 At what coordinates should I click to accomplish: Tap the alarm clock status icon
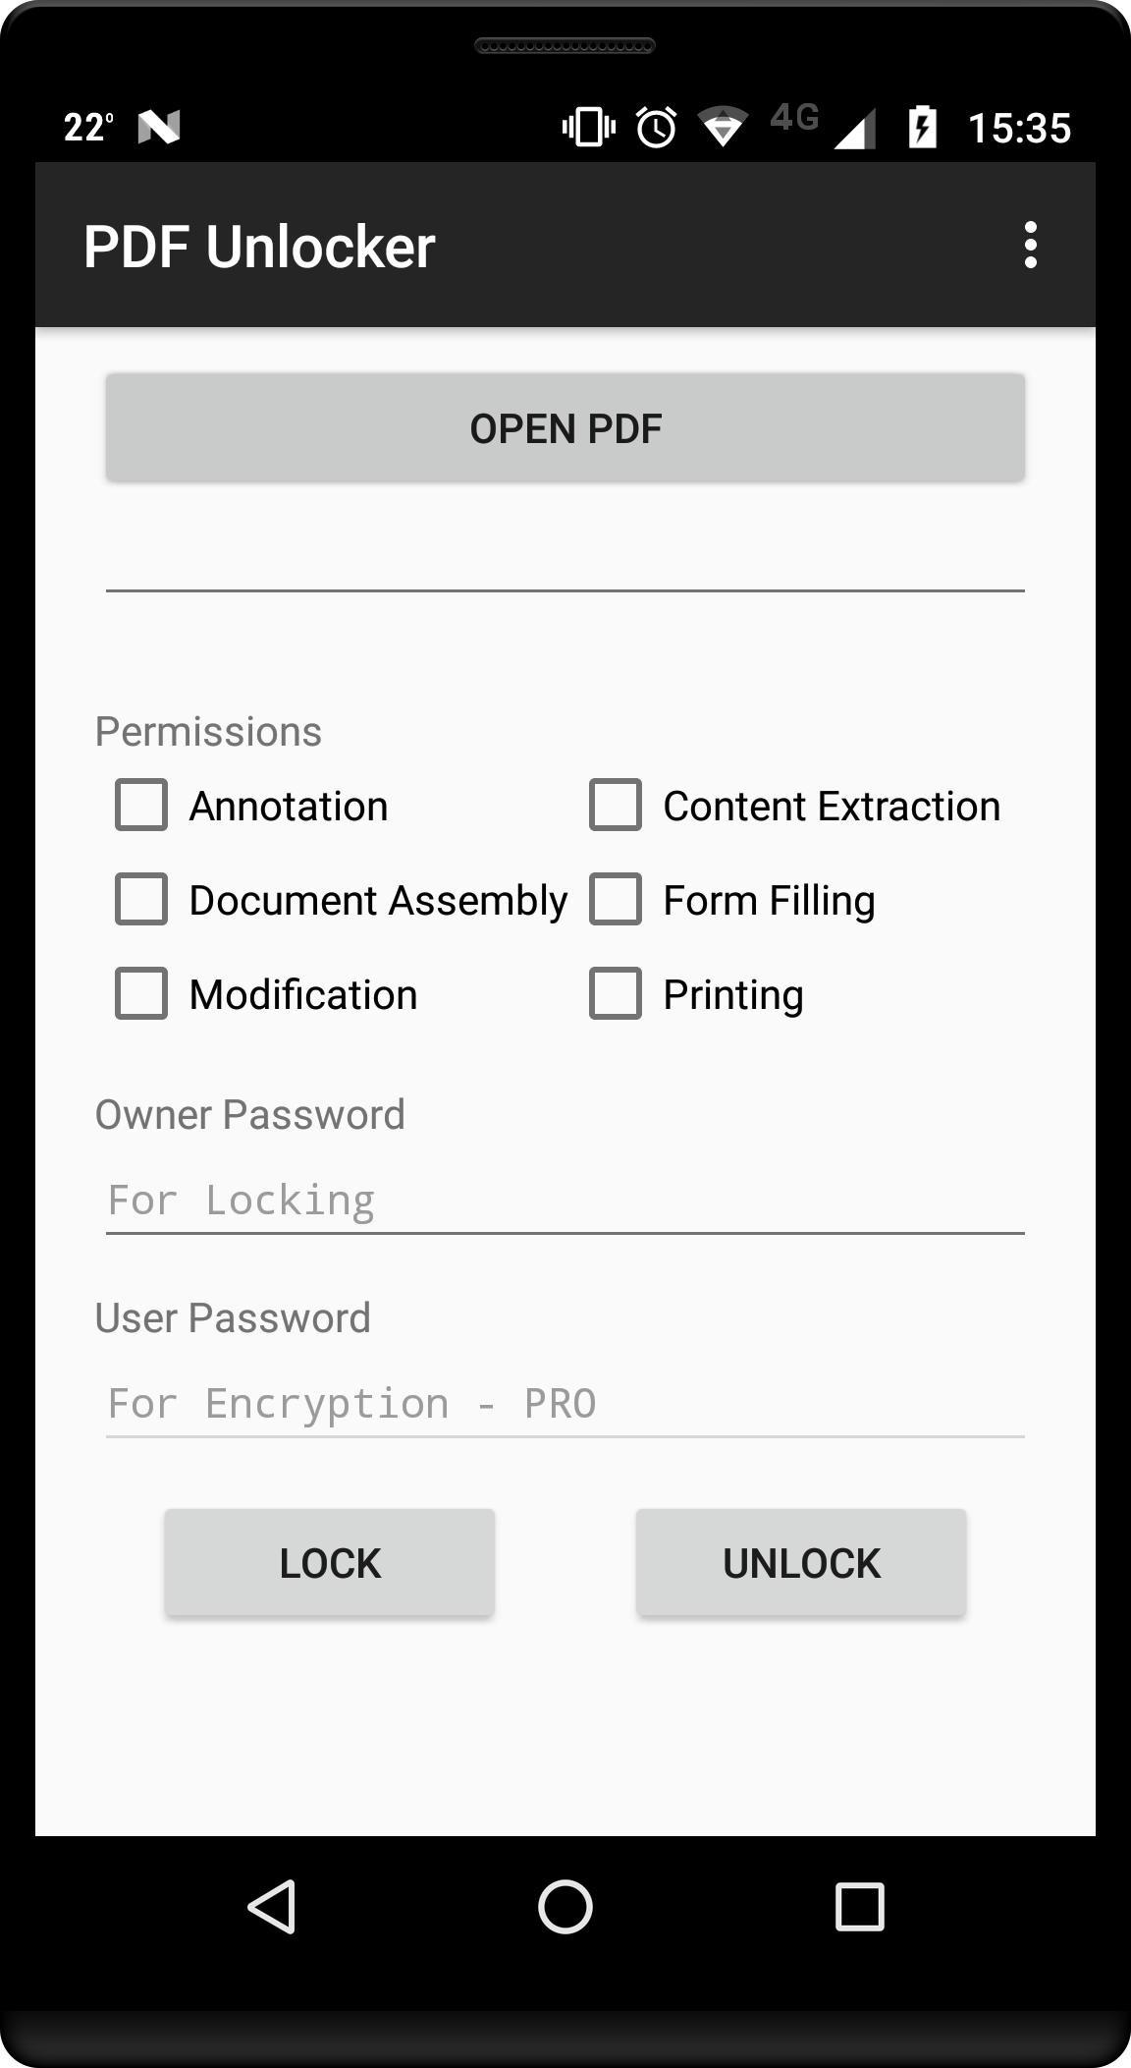click(656, 127)
